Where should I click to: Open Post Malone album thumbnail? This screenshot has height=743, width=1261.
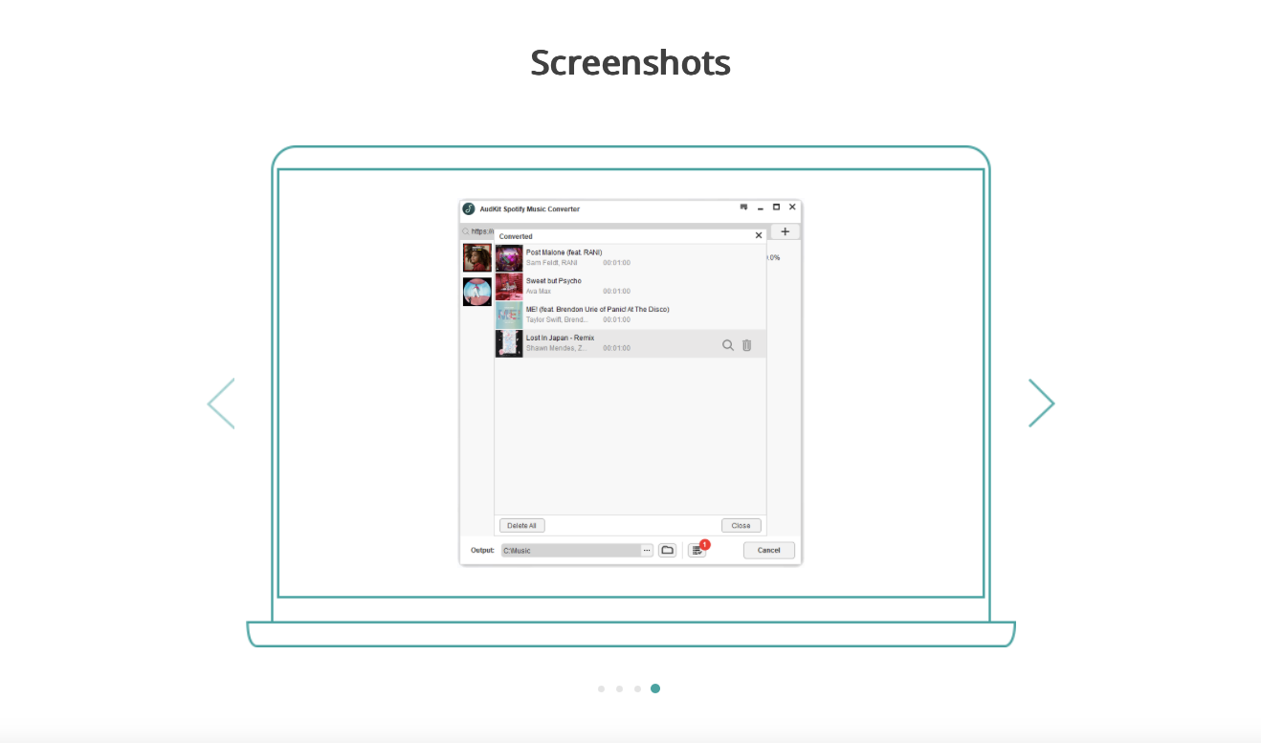click(x=509, y=258)
